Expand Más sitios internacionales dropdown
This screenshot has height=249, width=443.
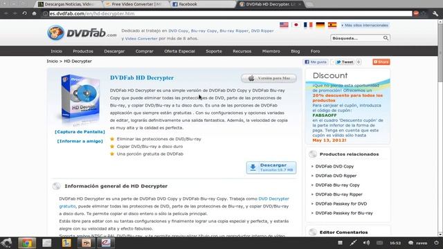[x=365, y=25]
